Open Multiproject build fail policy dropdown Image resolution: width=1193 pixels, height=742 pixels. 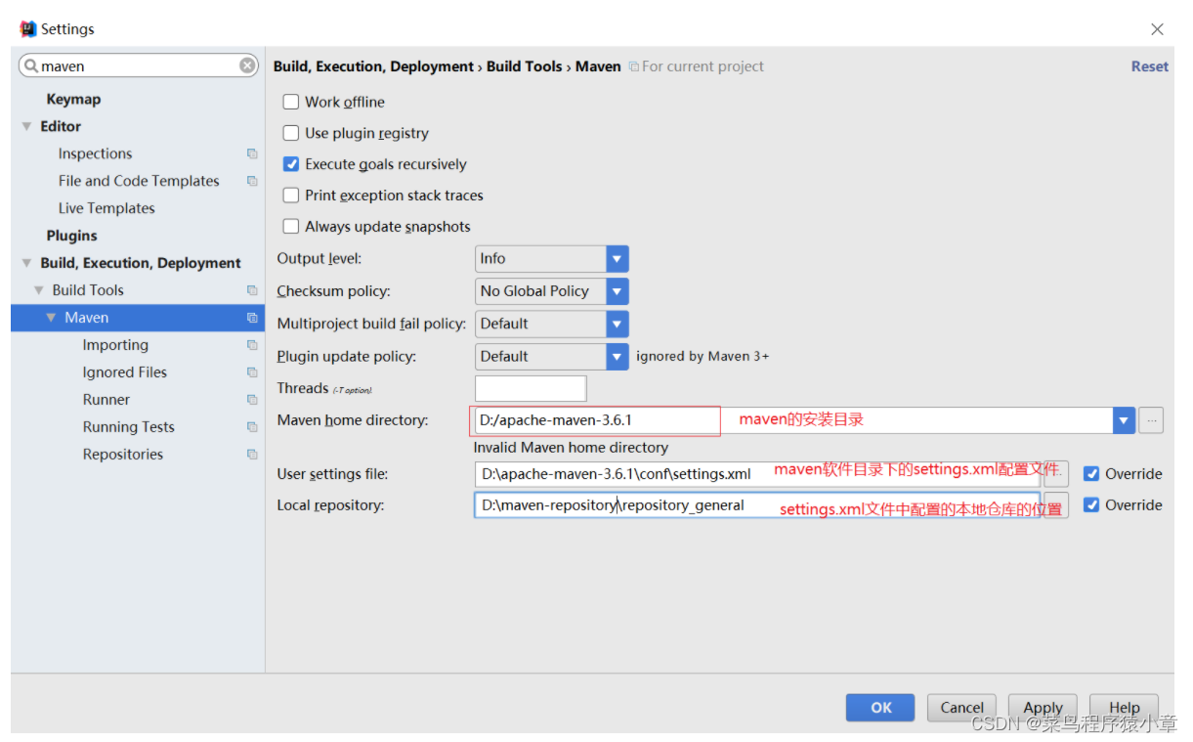point(617,324)
